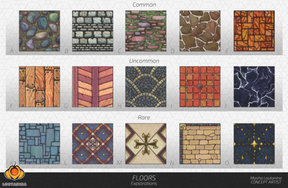Click the Rare section heading
This screenshot has height=188, width=288.
(x=144, y=117)
